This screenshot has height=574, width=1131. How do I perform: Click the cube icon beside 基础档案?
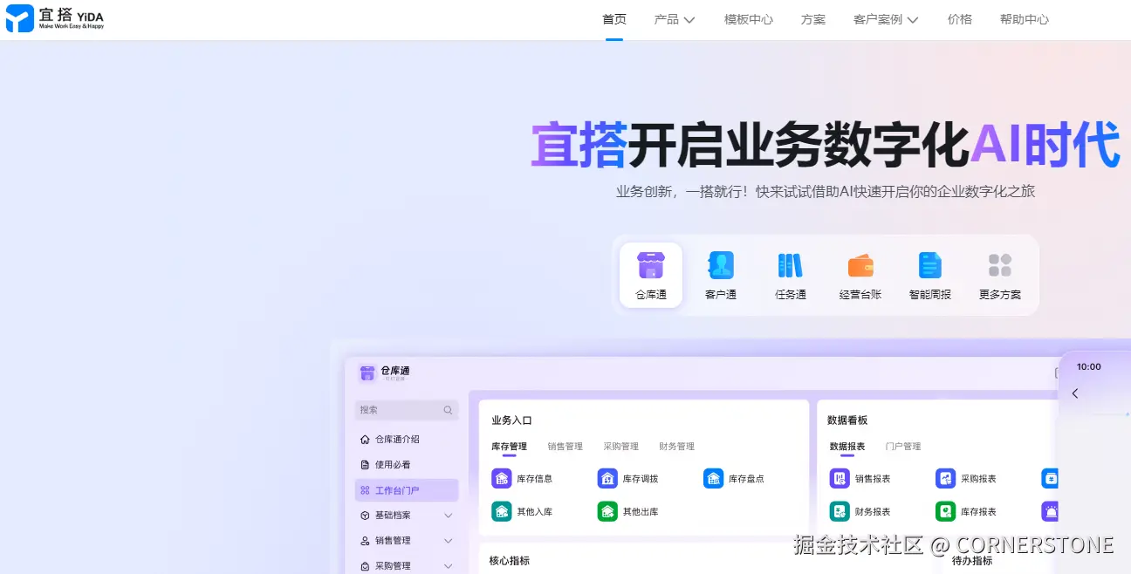[365, 516]
